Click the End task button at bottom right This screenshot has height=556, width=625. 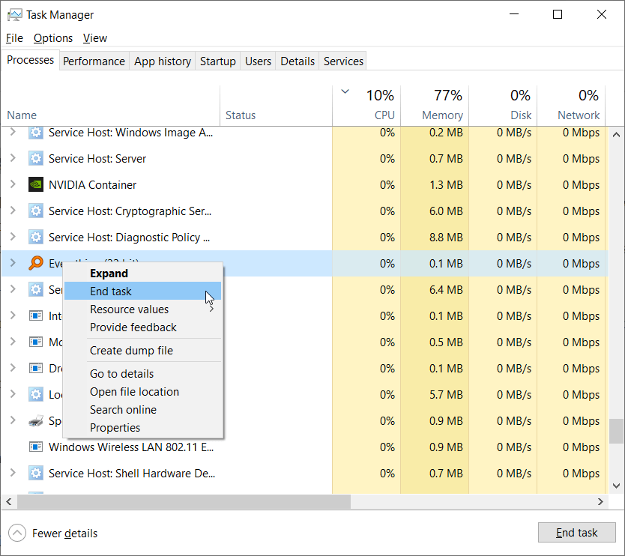tap(576, 532)
